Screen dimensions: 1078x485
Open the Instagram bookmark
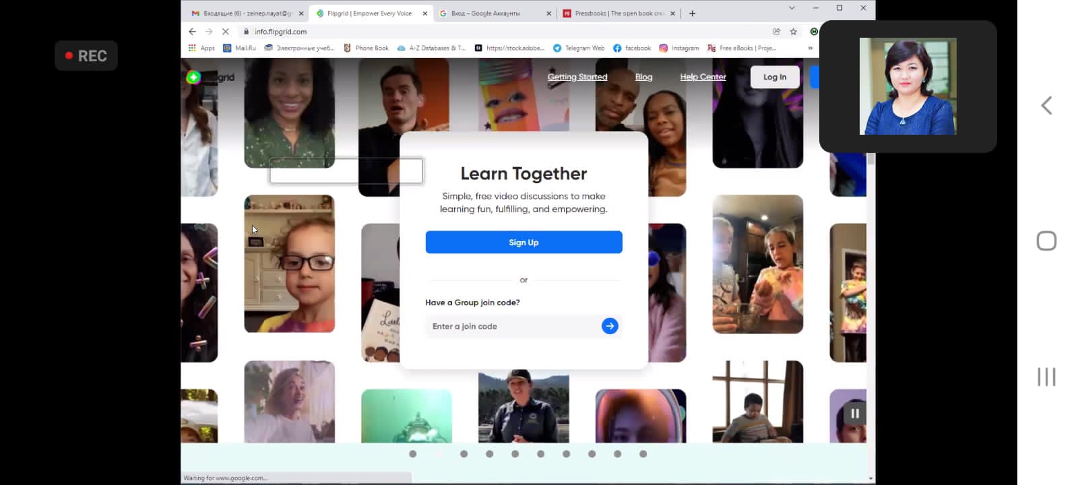point(678,48)
